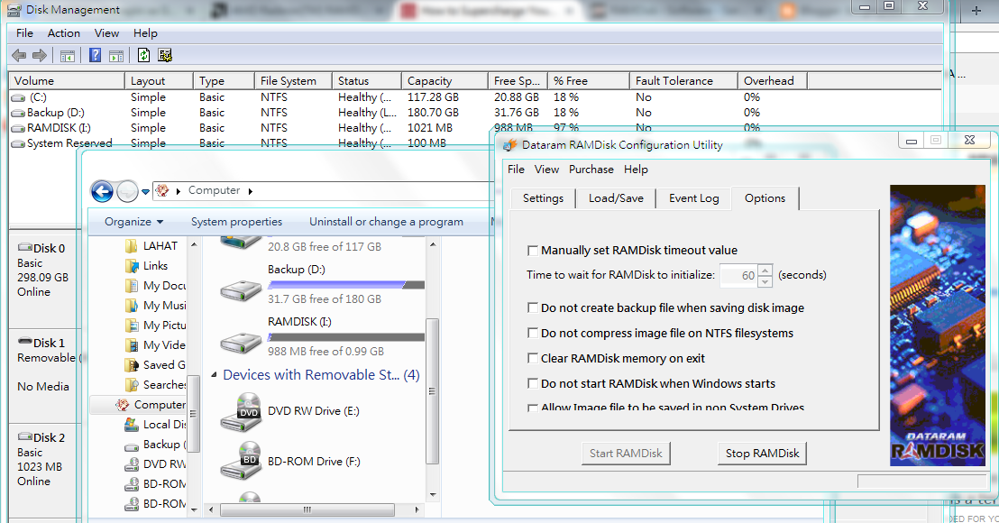Enable Manually set RAMDisk timeout value

click(x=533, y=251)
